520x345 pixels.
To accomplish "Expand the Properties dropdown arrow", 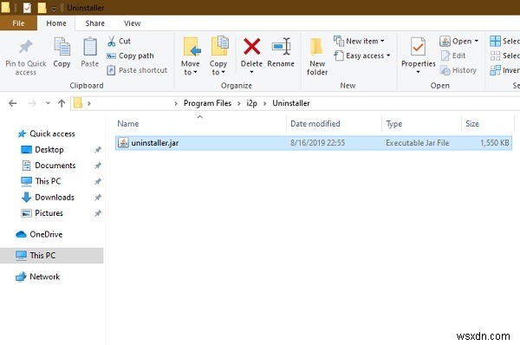I will tap(418, 72).
